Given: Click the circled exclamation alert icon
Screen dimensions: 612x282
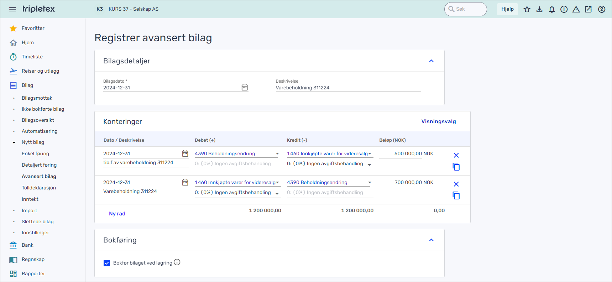Looking at the screenshot, I should click(x=564, y=9).
